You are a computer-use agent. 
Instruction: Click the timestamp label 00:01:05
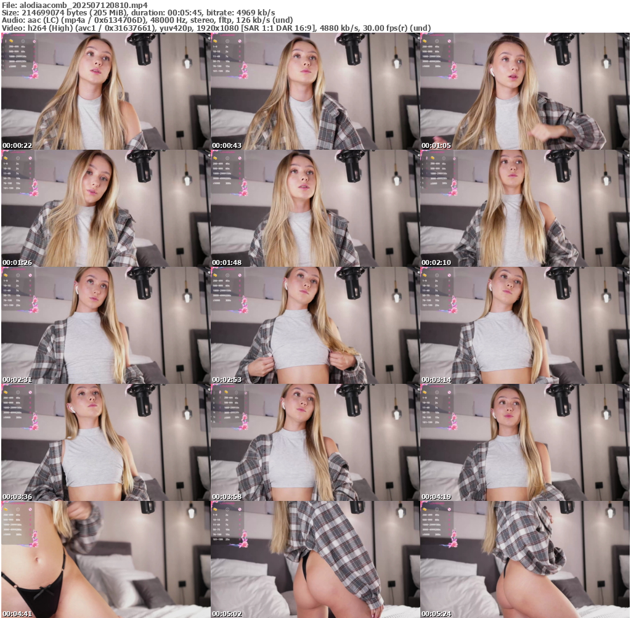436,145
